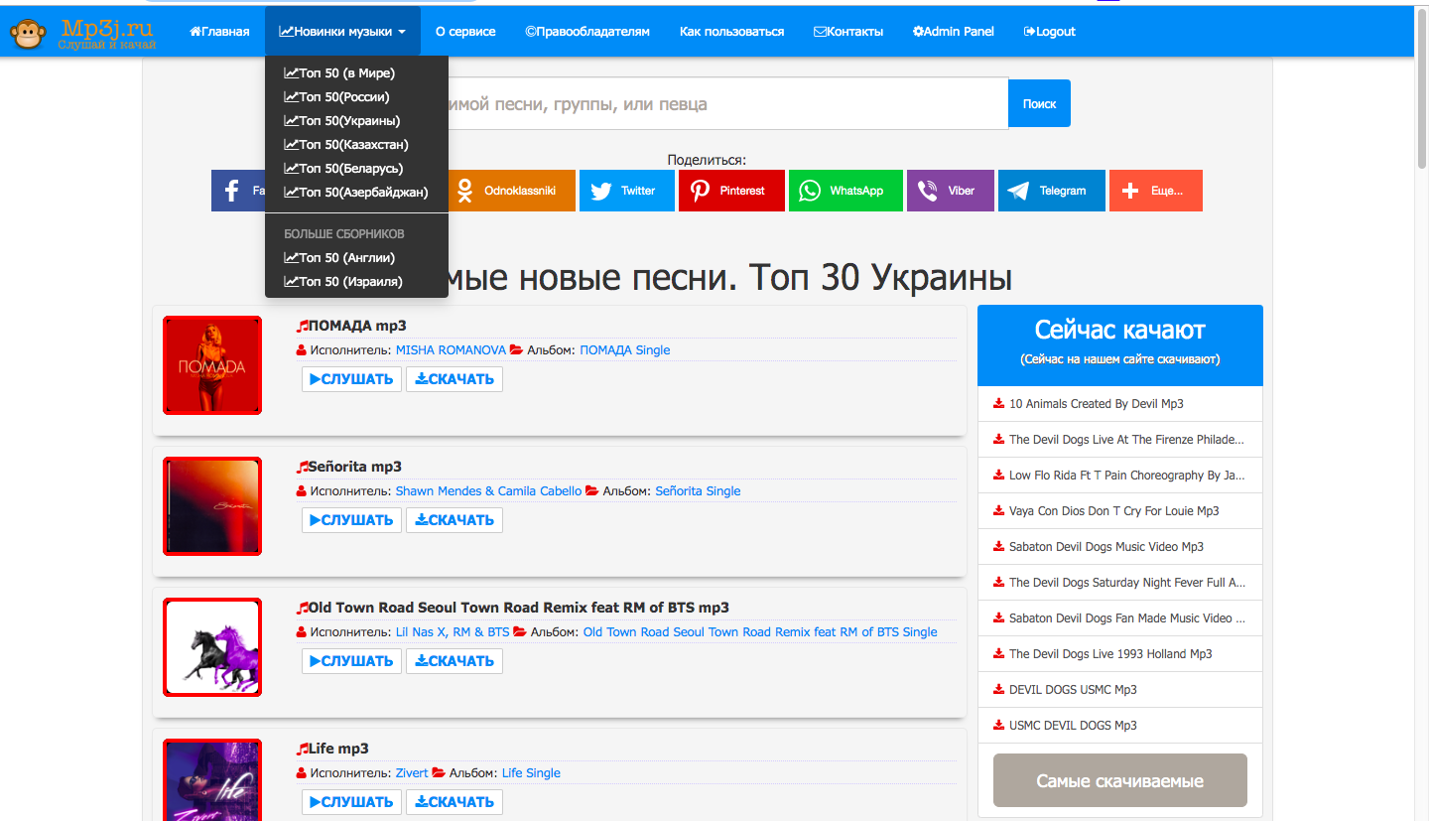
Task: Go to Контакты page
Action: tap(848, 32)
